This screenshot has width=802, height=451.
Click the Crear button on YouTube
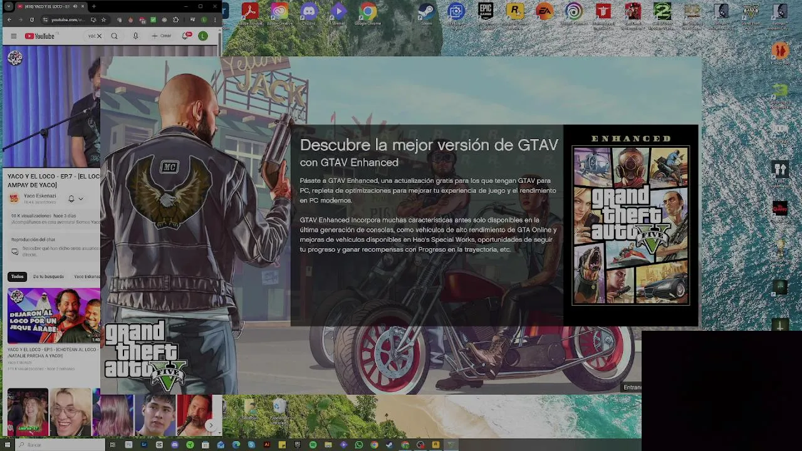(x=161, y=36)
